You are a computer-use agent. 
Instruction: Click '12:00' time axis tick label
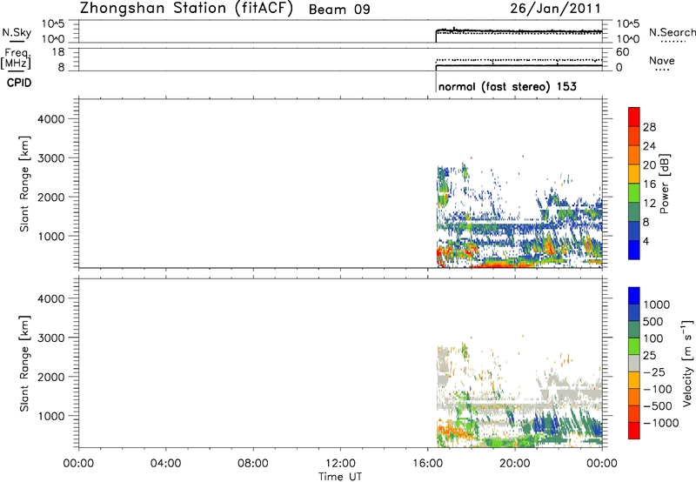(340, 464)
